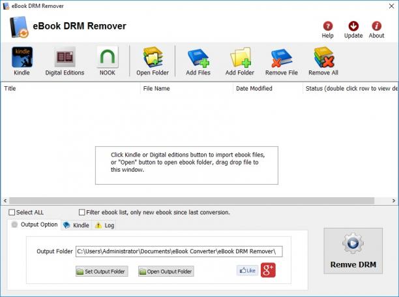Image resolution: width=399 pixels, height=297 pixels.
Task: Click the horizontal scrollbar right arrow
Action: coord(394,200)
